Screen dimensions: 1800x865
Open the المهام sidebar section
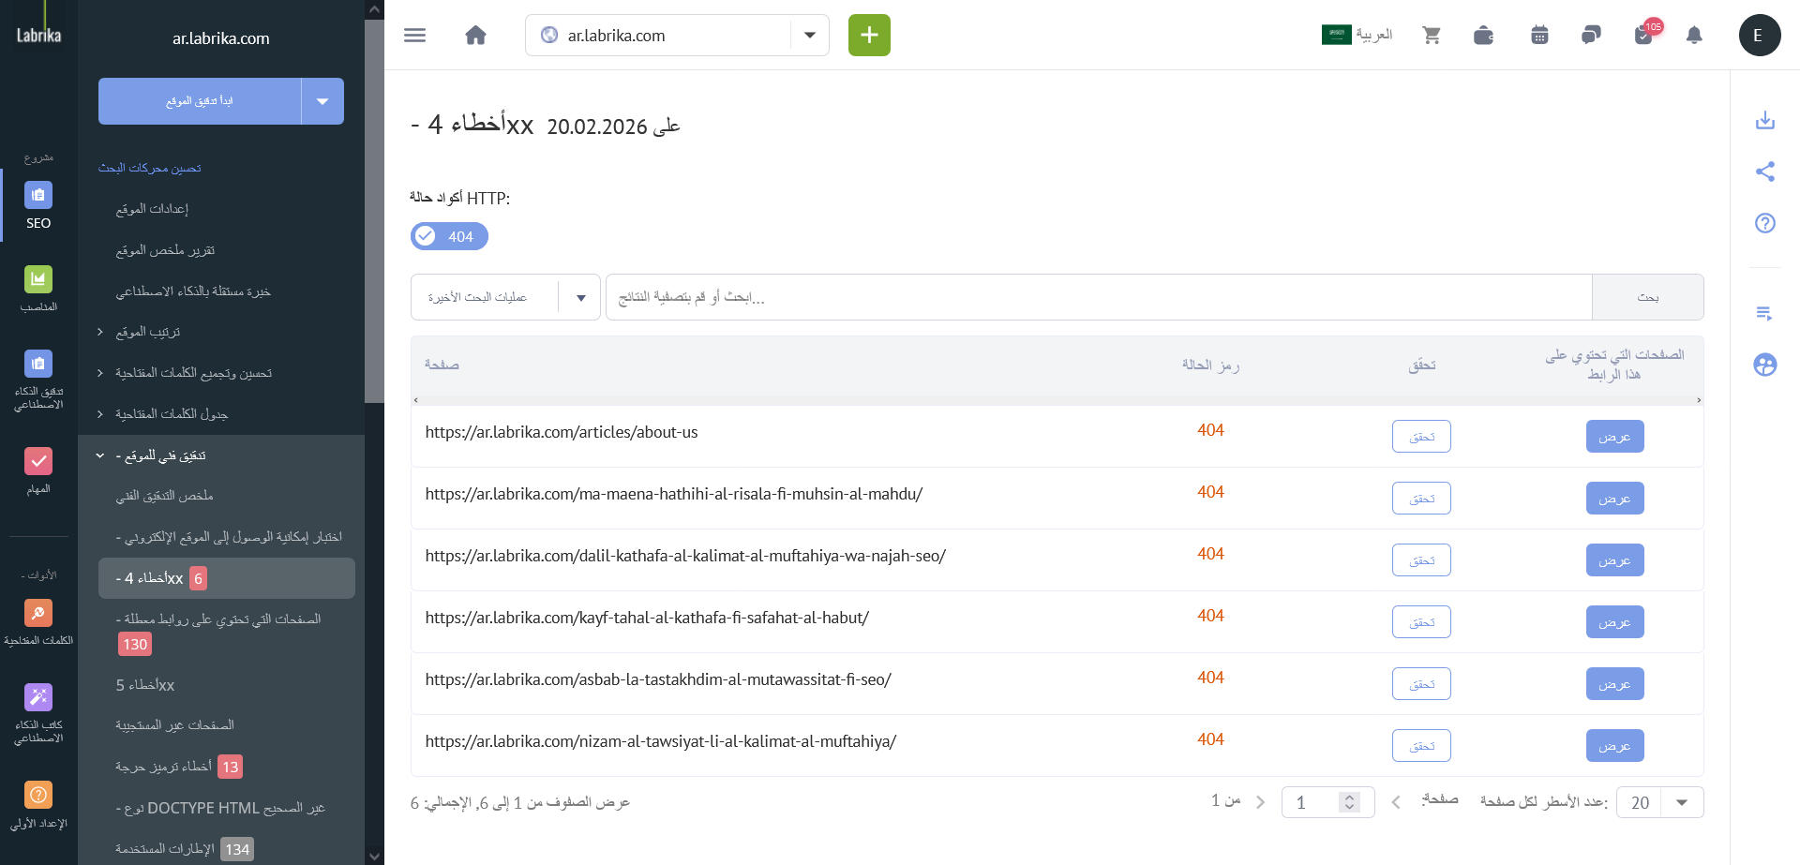(38, 471)
